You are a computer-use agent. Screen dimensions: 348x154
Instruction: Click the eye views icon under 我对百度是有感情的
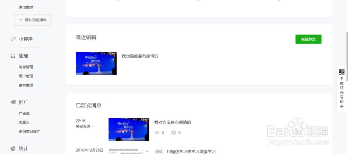[157, 132]
